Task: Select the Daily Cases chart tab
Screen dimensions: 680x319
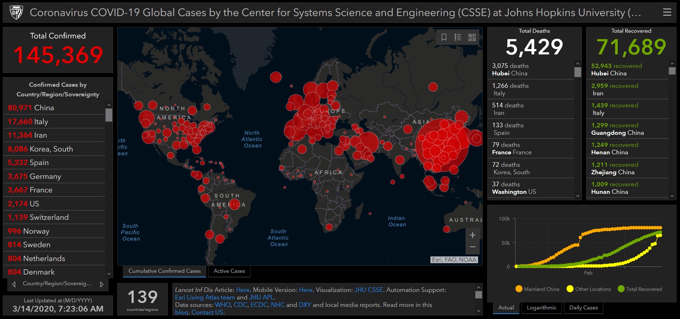Action: coord(584,308)
